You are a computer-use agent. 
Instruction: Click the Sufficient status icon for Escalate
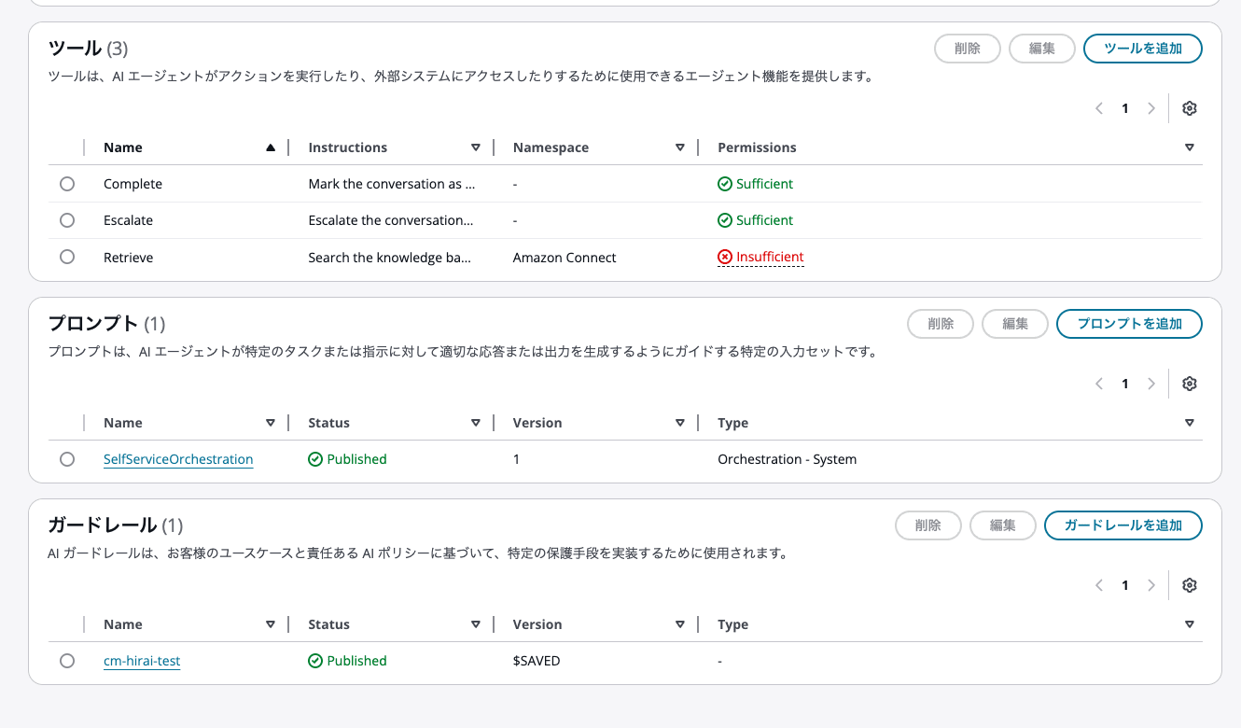point(725,219)
